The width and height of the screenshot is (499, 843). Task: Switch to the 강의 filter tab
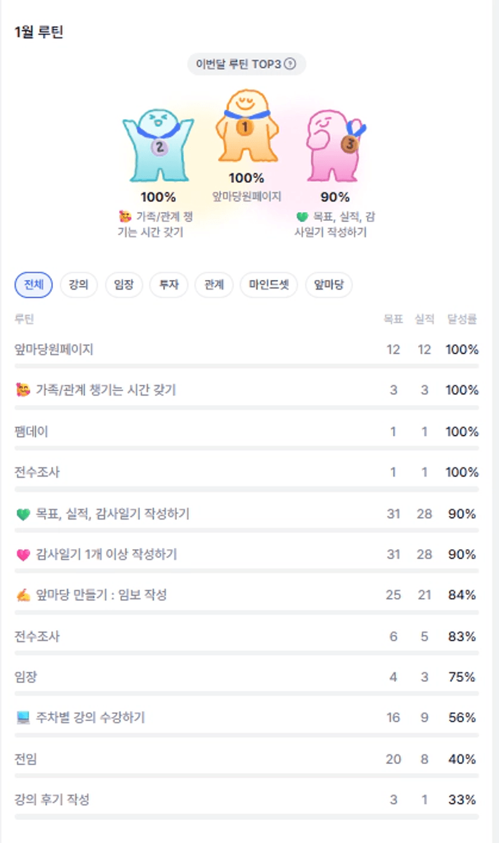79,285
